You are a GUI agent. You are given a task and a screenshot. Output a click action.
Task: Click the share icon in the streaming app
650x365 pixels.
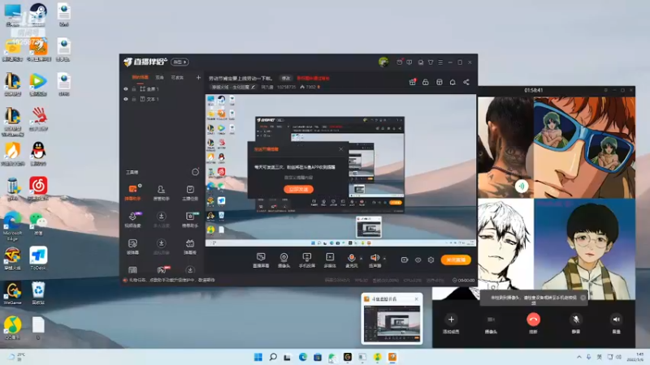466,82
